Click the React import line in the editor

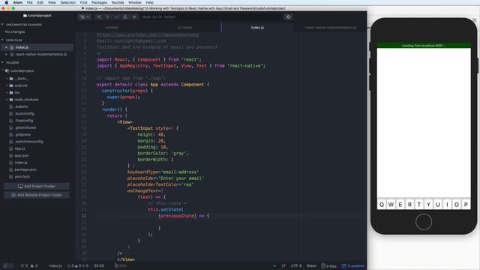pos(149,59)
